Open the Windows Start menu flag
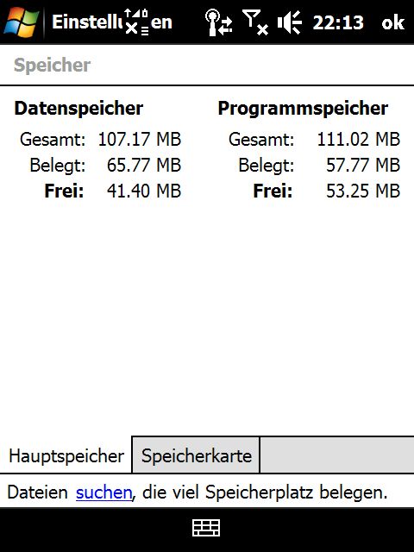This screenshot has width=414, height=552. click(21, 22)
